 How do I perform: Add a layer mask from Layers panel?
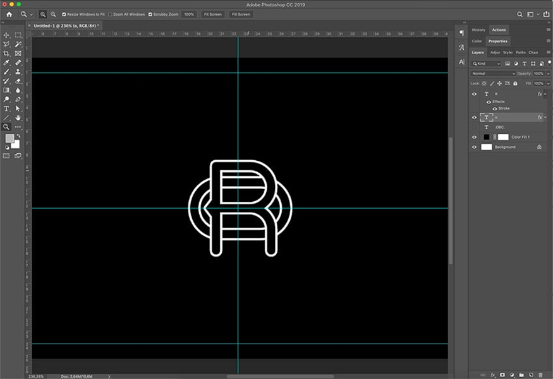tap(501, 375)
